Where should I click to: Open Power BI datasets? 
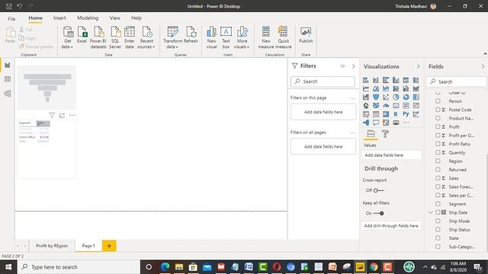[x=98, y=37]
